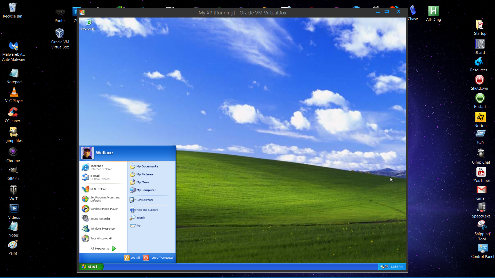Select the Snipping Tool desktop icon
Viewport: 495px width, 278px height.
tap(482, 231)
